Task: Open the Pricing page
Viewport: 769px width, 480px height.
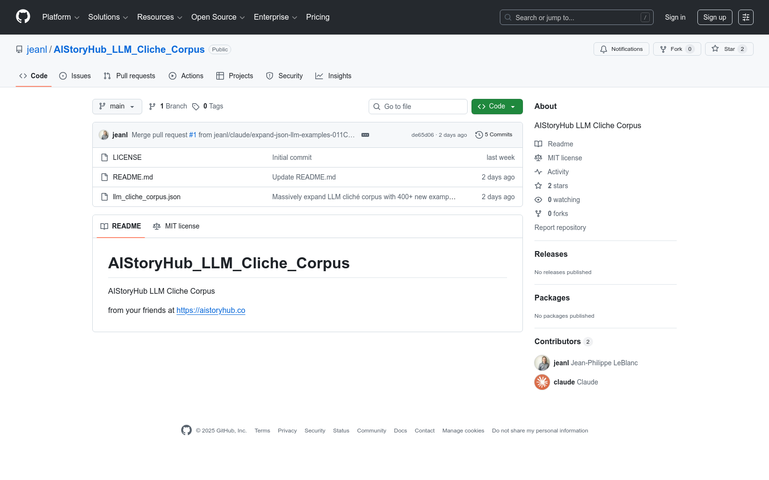Action: pyautogui.click(x=318, y=17)
